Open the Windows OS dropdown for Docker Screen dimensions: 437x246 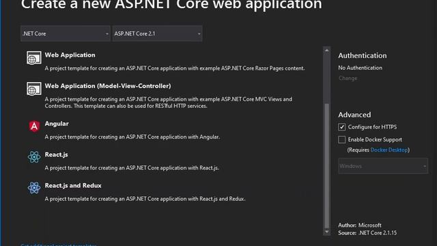tap(383, 166)
